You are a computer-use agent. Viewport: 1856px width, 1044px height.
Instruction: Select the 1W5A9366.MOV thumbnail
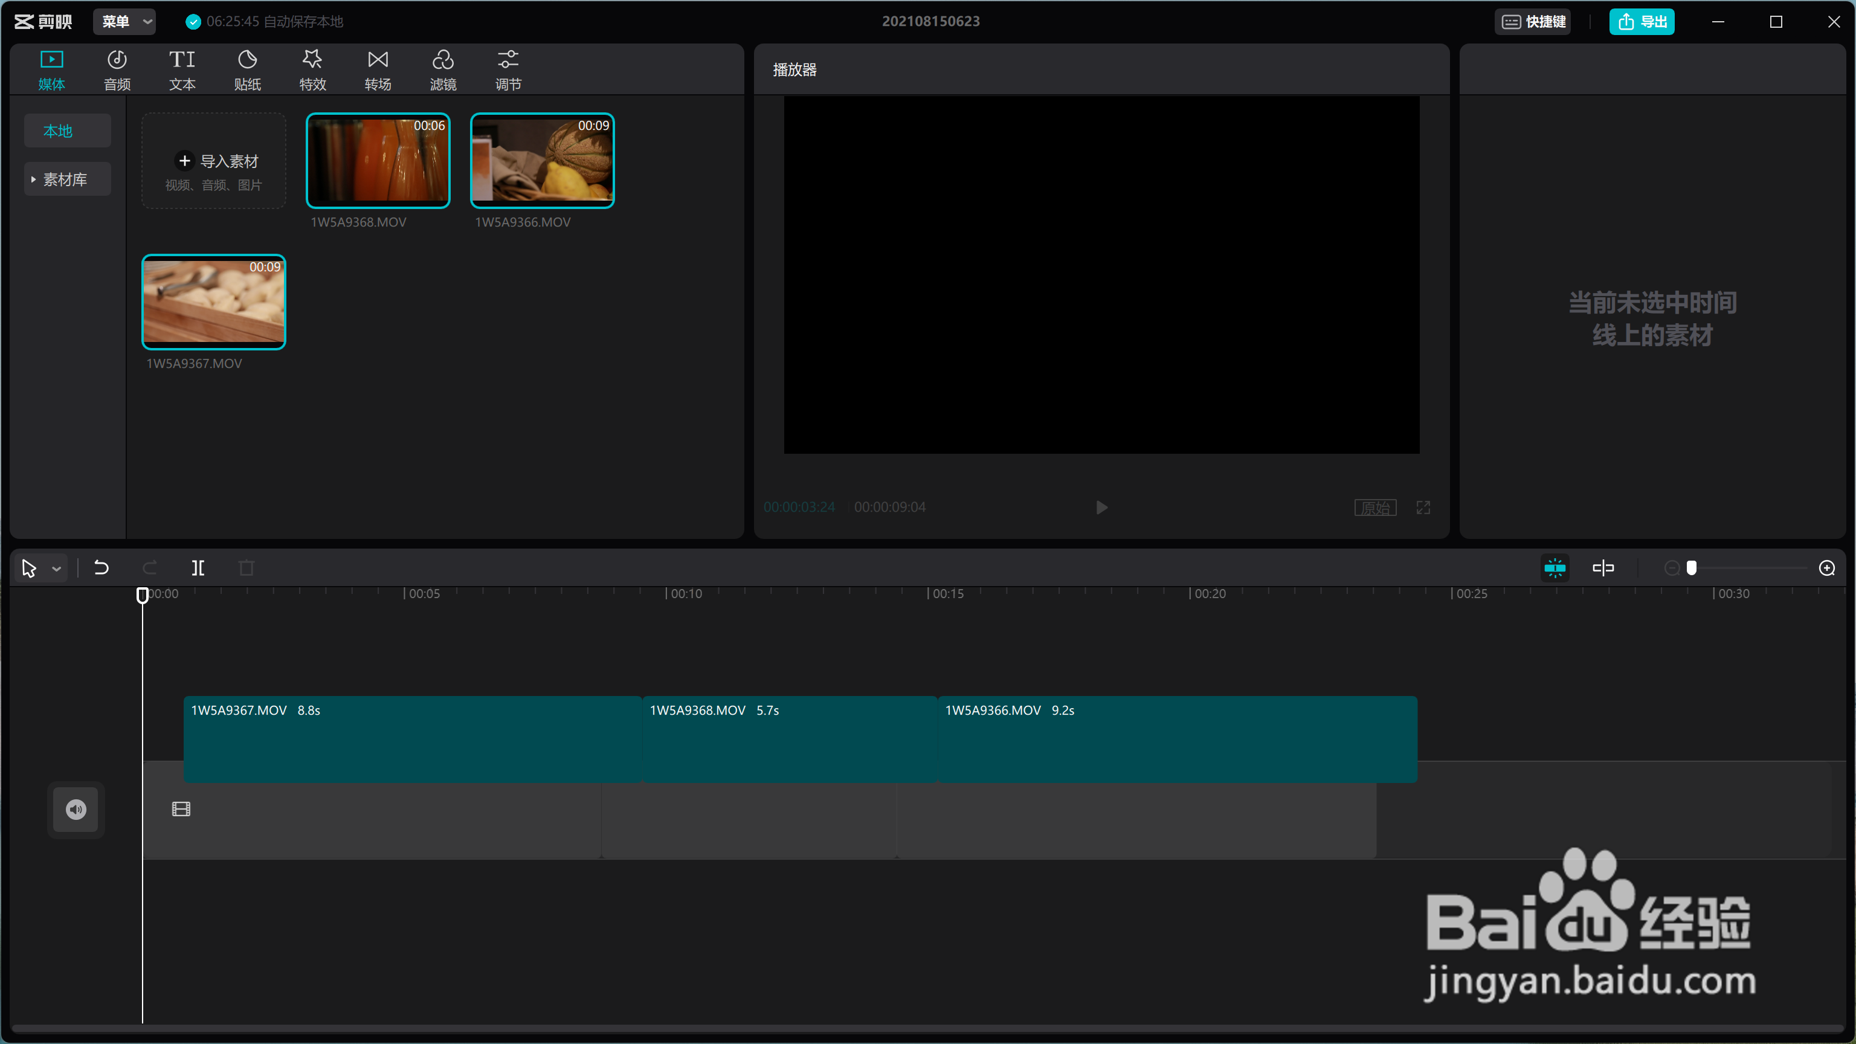[543, 161]
